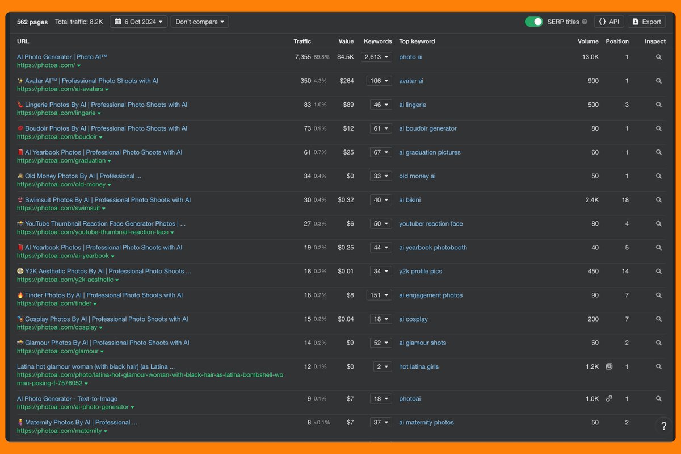The height and width of the screenshot is (454, 681).
Task: Open the 6 Oct 2024 date dropdown
Action: pos(138,22)
